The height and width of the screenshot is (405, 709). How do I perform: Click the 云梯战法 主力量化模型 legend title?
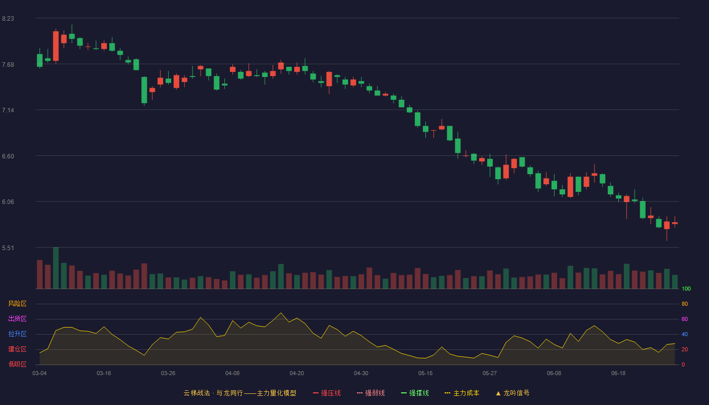240,393
